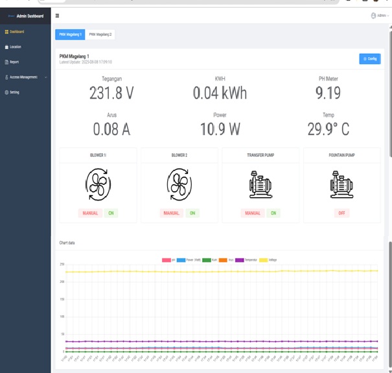Click the Blower 2 fan icon
Image resolution: width=392 pixels, height=373 pixels.
[x=179, y=184]
